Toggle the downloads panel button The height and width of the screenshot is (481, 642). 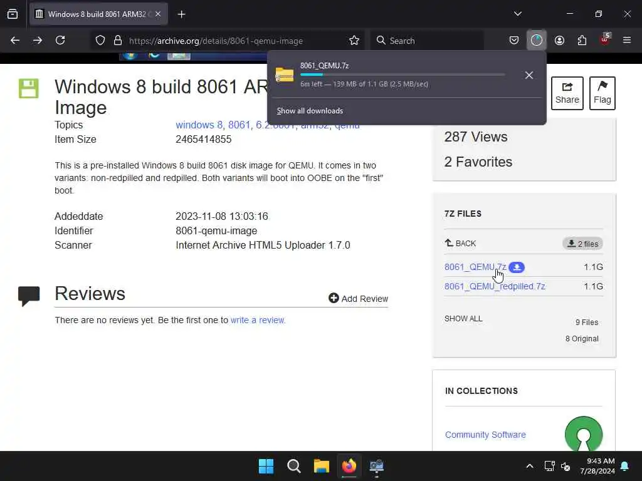(537, 41)
